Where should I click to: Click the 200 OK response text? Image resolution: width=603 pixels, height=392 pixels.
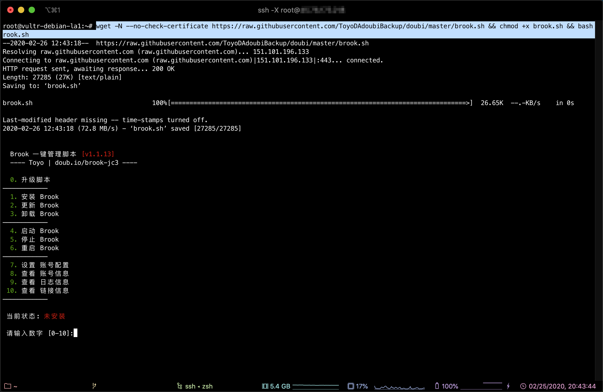[x=163, y=69]
